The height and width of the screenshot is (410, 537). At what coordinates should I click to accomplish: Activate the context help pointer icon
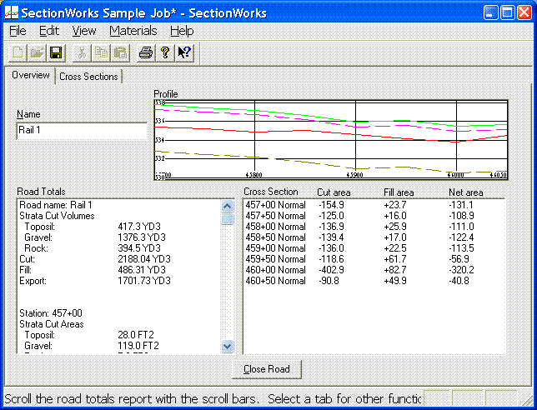[x=184, y=52]
